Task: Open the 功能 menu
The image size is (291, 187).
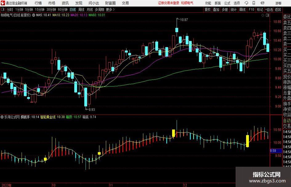Action: tap(208, 3)
